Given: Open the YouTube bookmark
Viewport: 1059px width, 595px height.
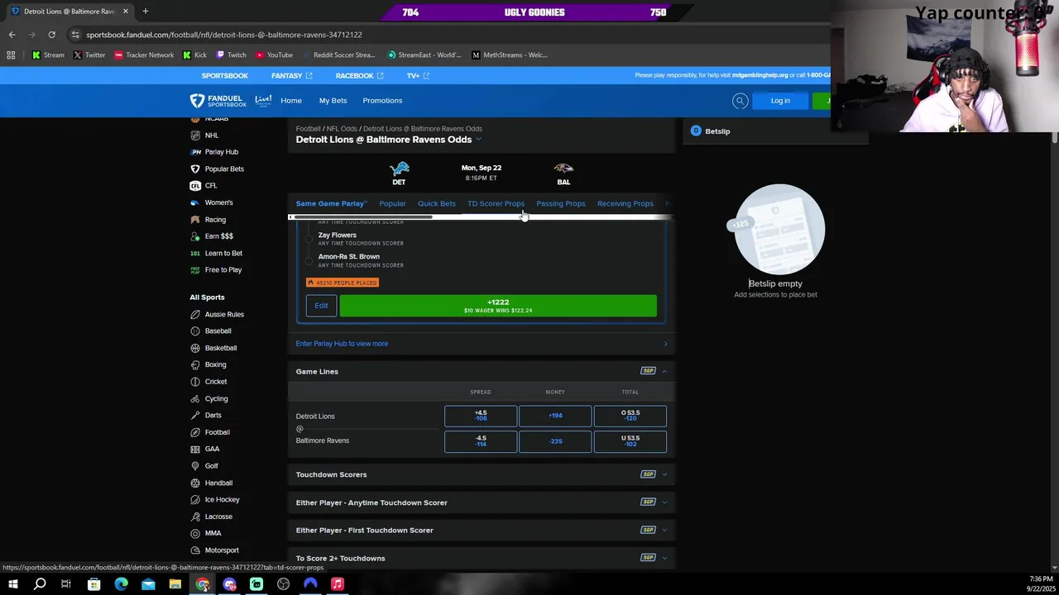Looking at the screenshot, I should tap(274, 55).
